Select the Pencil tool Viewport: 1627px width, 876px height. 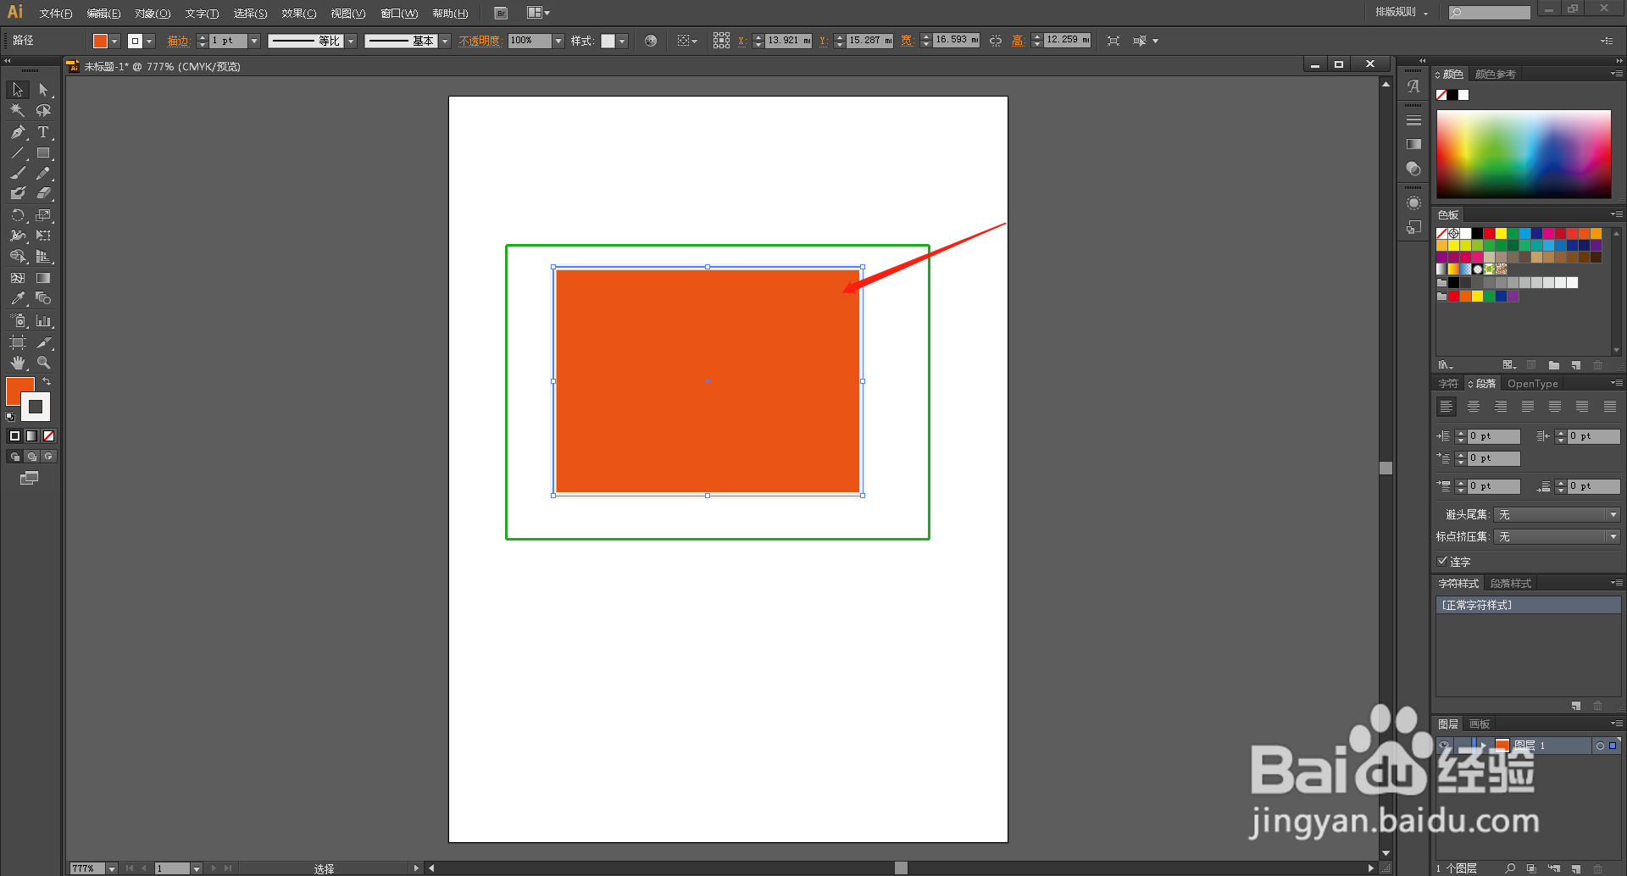(x=43, y=174)
